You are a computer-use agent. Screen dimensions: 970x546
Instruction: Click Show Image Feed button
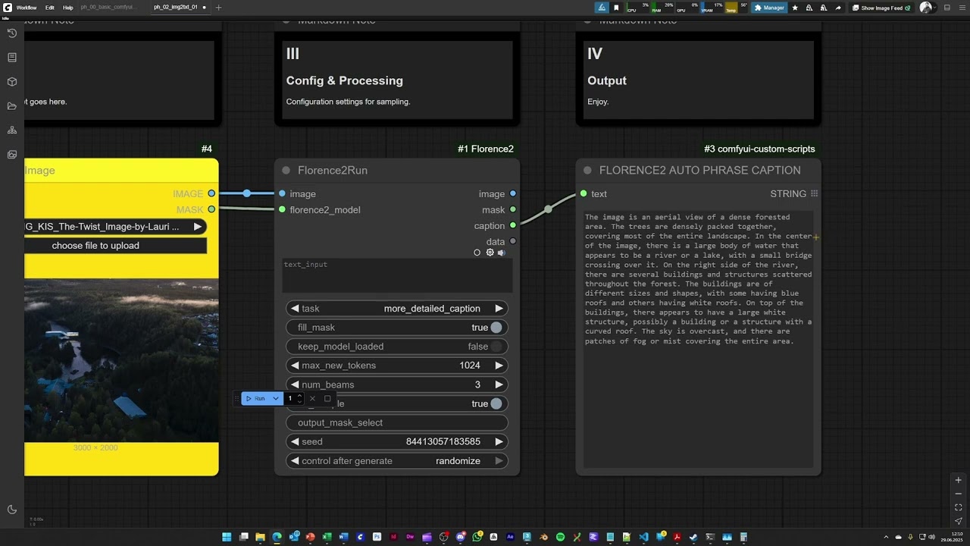[x=881, y=8]
